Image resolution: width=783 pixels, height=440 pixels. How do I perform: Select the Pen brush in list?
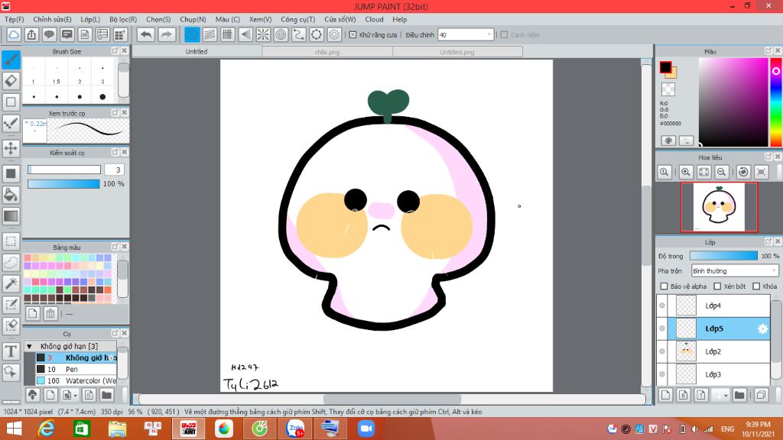[73, 369]
